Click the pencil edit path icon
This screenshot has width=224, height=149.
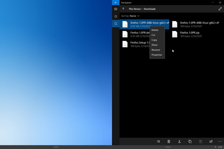tap(220, 9)
